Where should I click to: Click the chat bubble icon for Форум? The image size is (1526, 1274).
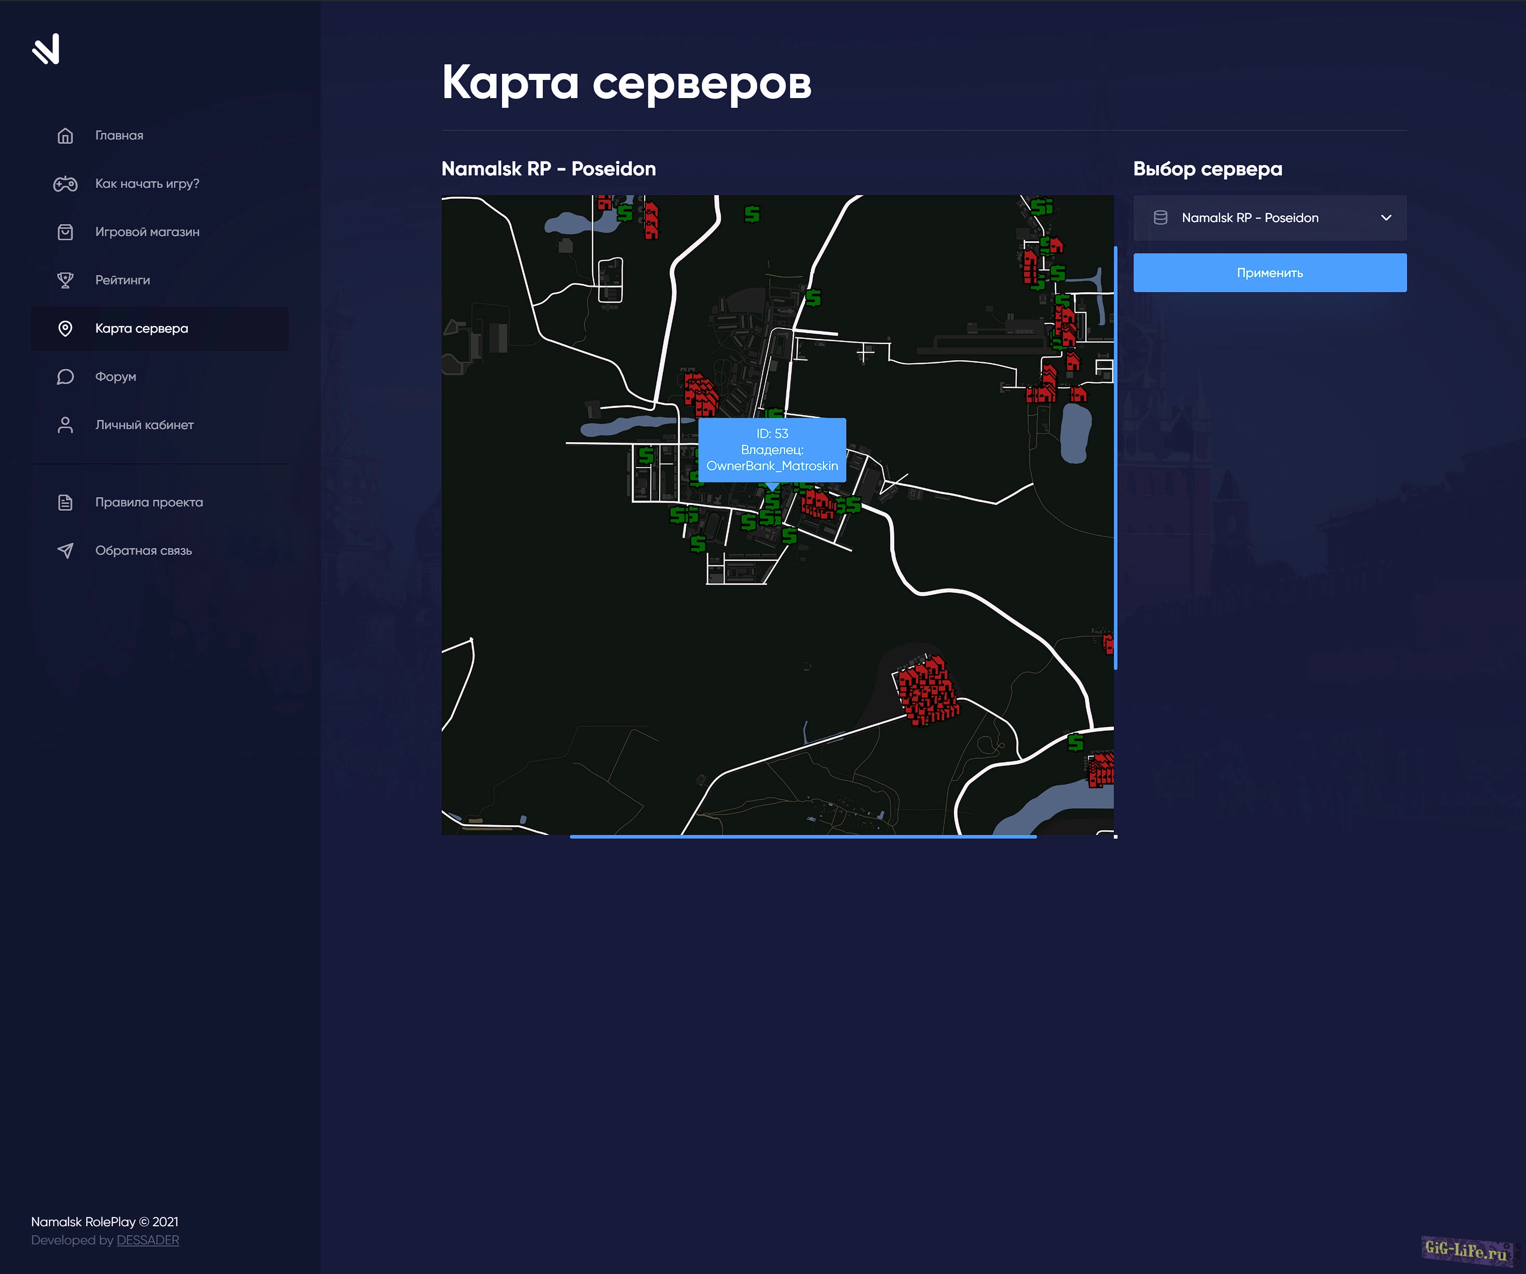[x=65, y=377]
